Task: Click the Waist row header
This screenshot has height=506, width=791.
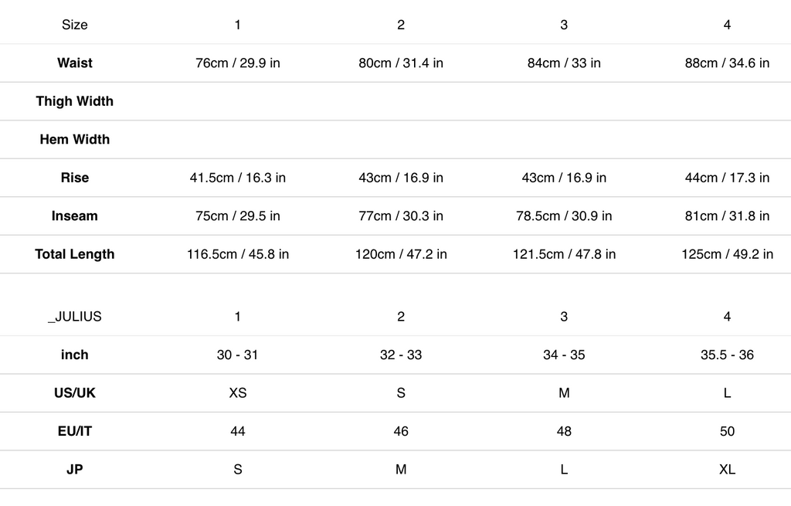Action: coord(75,63)
